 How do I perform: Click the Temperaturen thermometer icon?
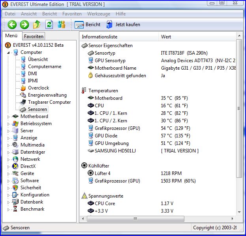84,91
